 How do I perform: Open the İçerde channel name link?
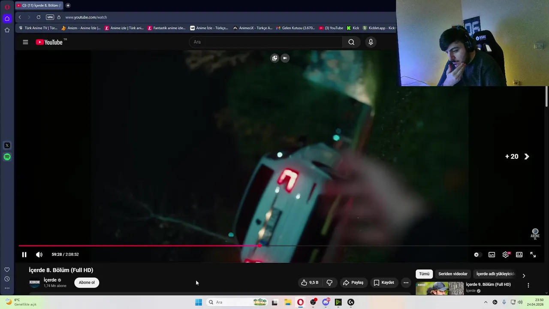(50, 280)
